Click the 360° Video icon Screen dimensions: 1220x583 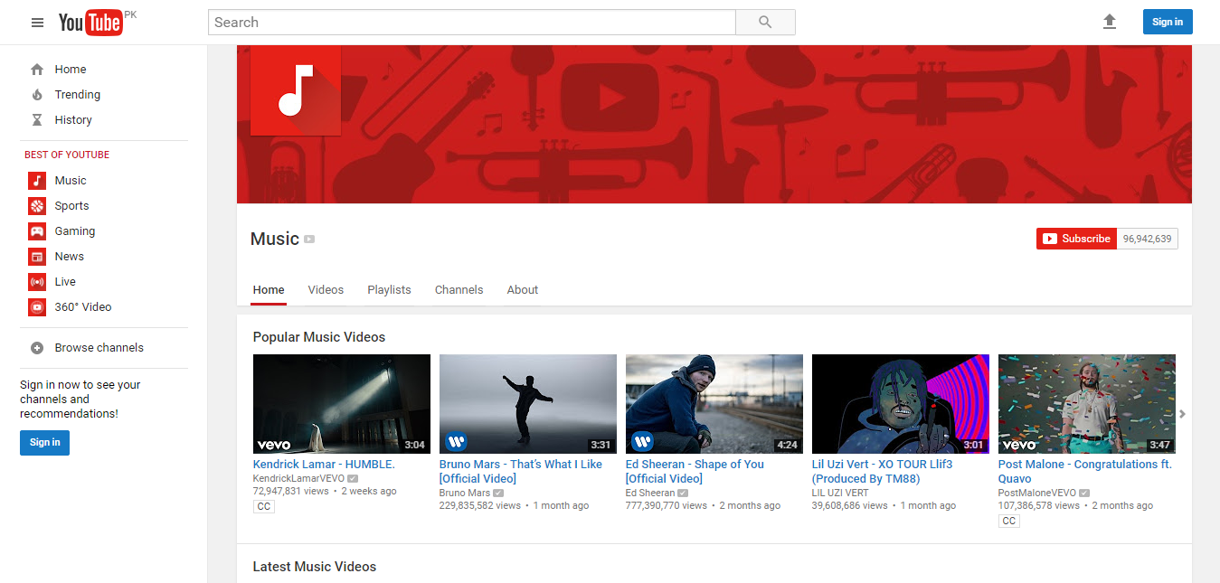click(x=37, y=307)
